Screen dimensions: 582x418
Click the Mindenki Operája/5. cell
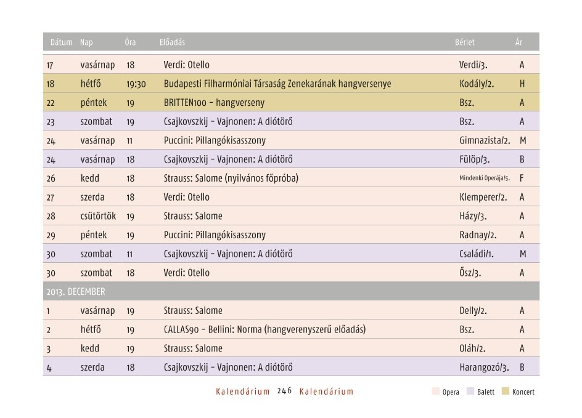pyautogui.click(x=485, y=178)
